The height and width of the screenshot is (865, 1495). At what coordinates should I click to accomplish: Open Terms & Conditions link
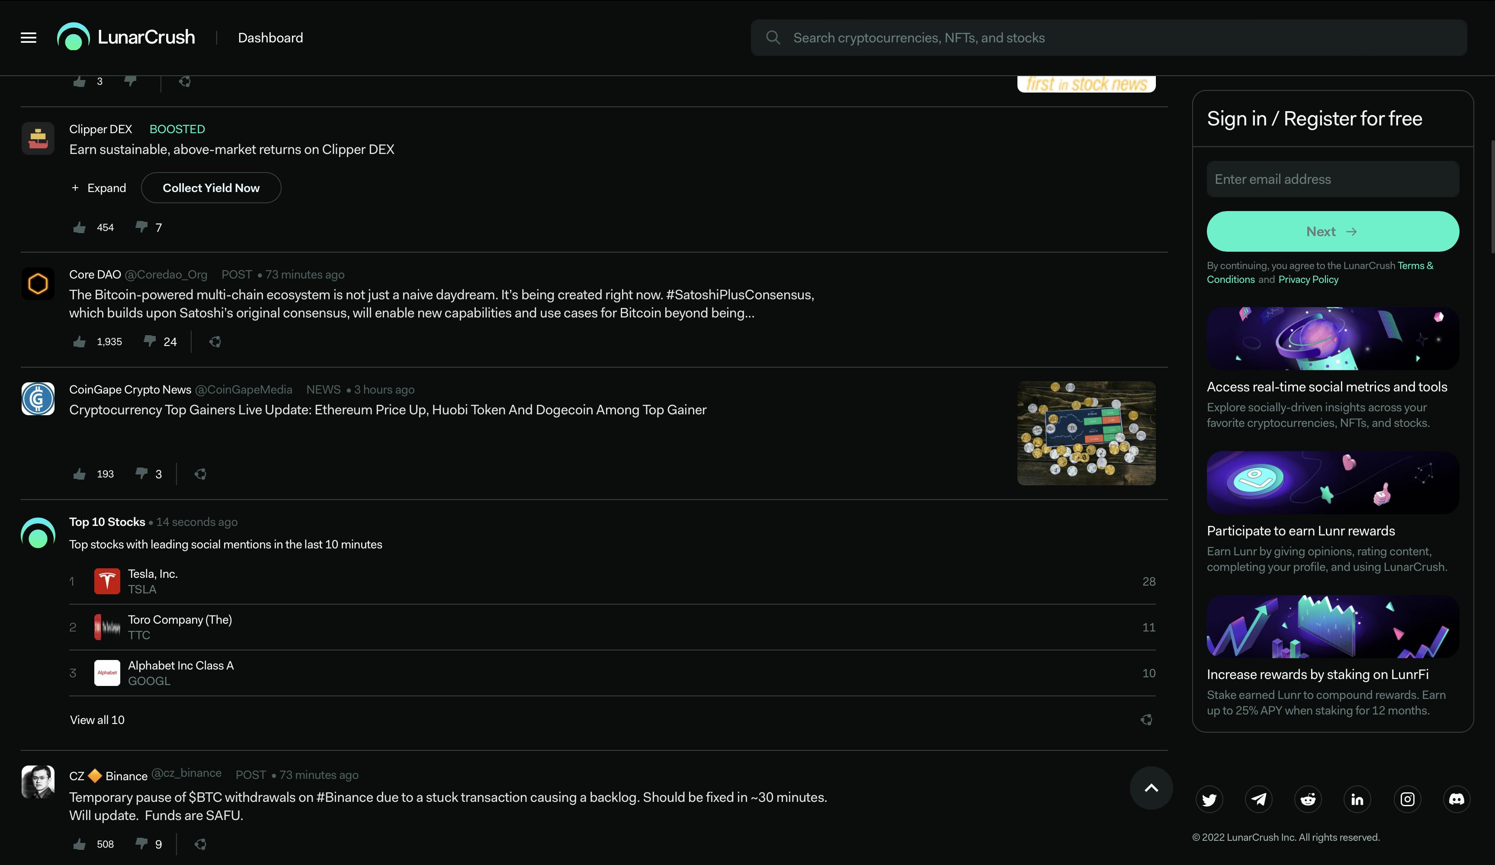click(1320, 272)
